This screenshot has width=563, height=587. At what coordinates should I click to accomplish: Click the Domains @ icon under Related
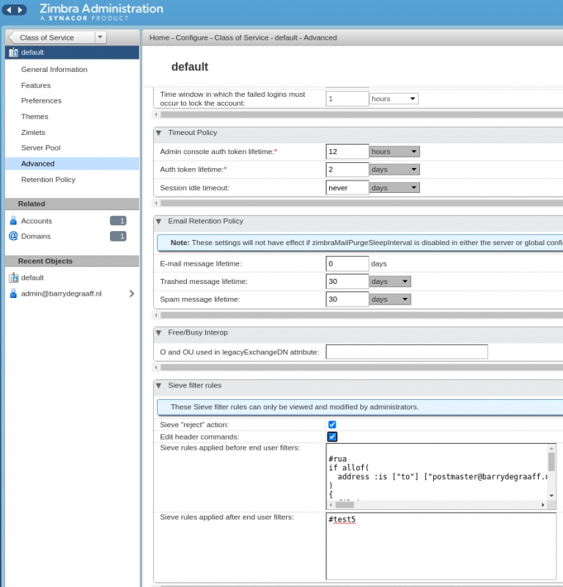12,236
